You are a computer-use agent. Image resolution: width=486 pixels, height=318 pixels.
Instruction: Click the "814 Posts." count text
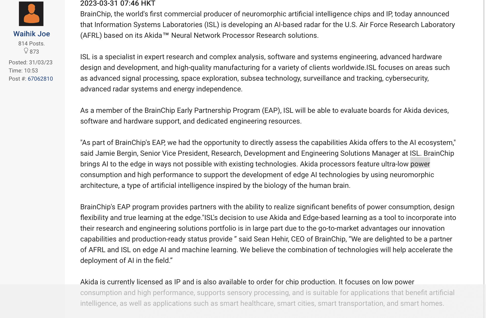coord(31,43)
